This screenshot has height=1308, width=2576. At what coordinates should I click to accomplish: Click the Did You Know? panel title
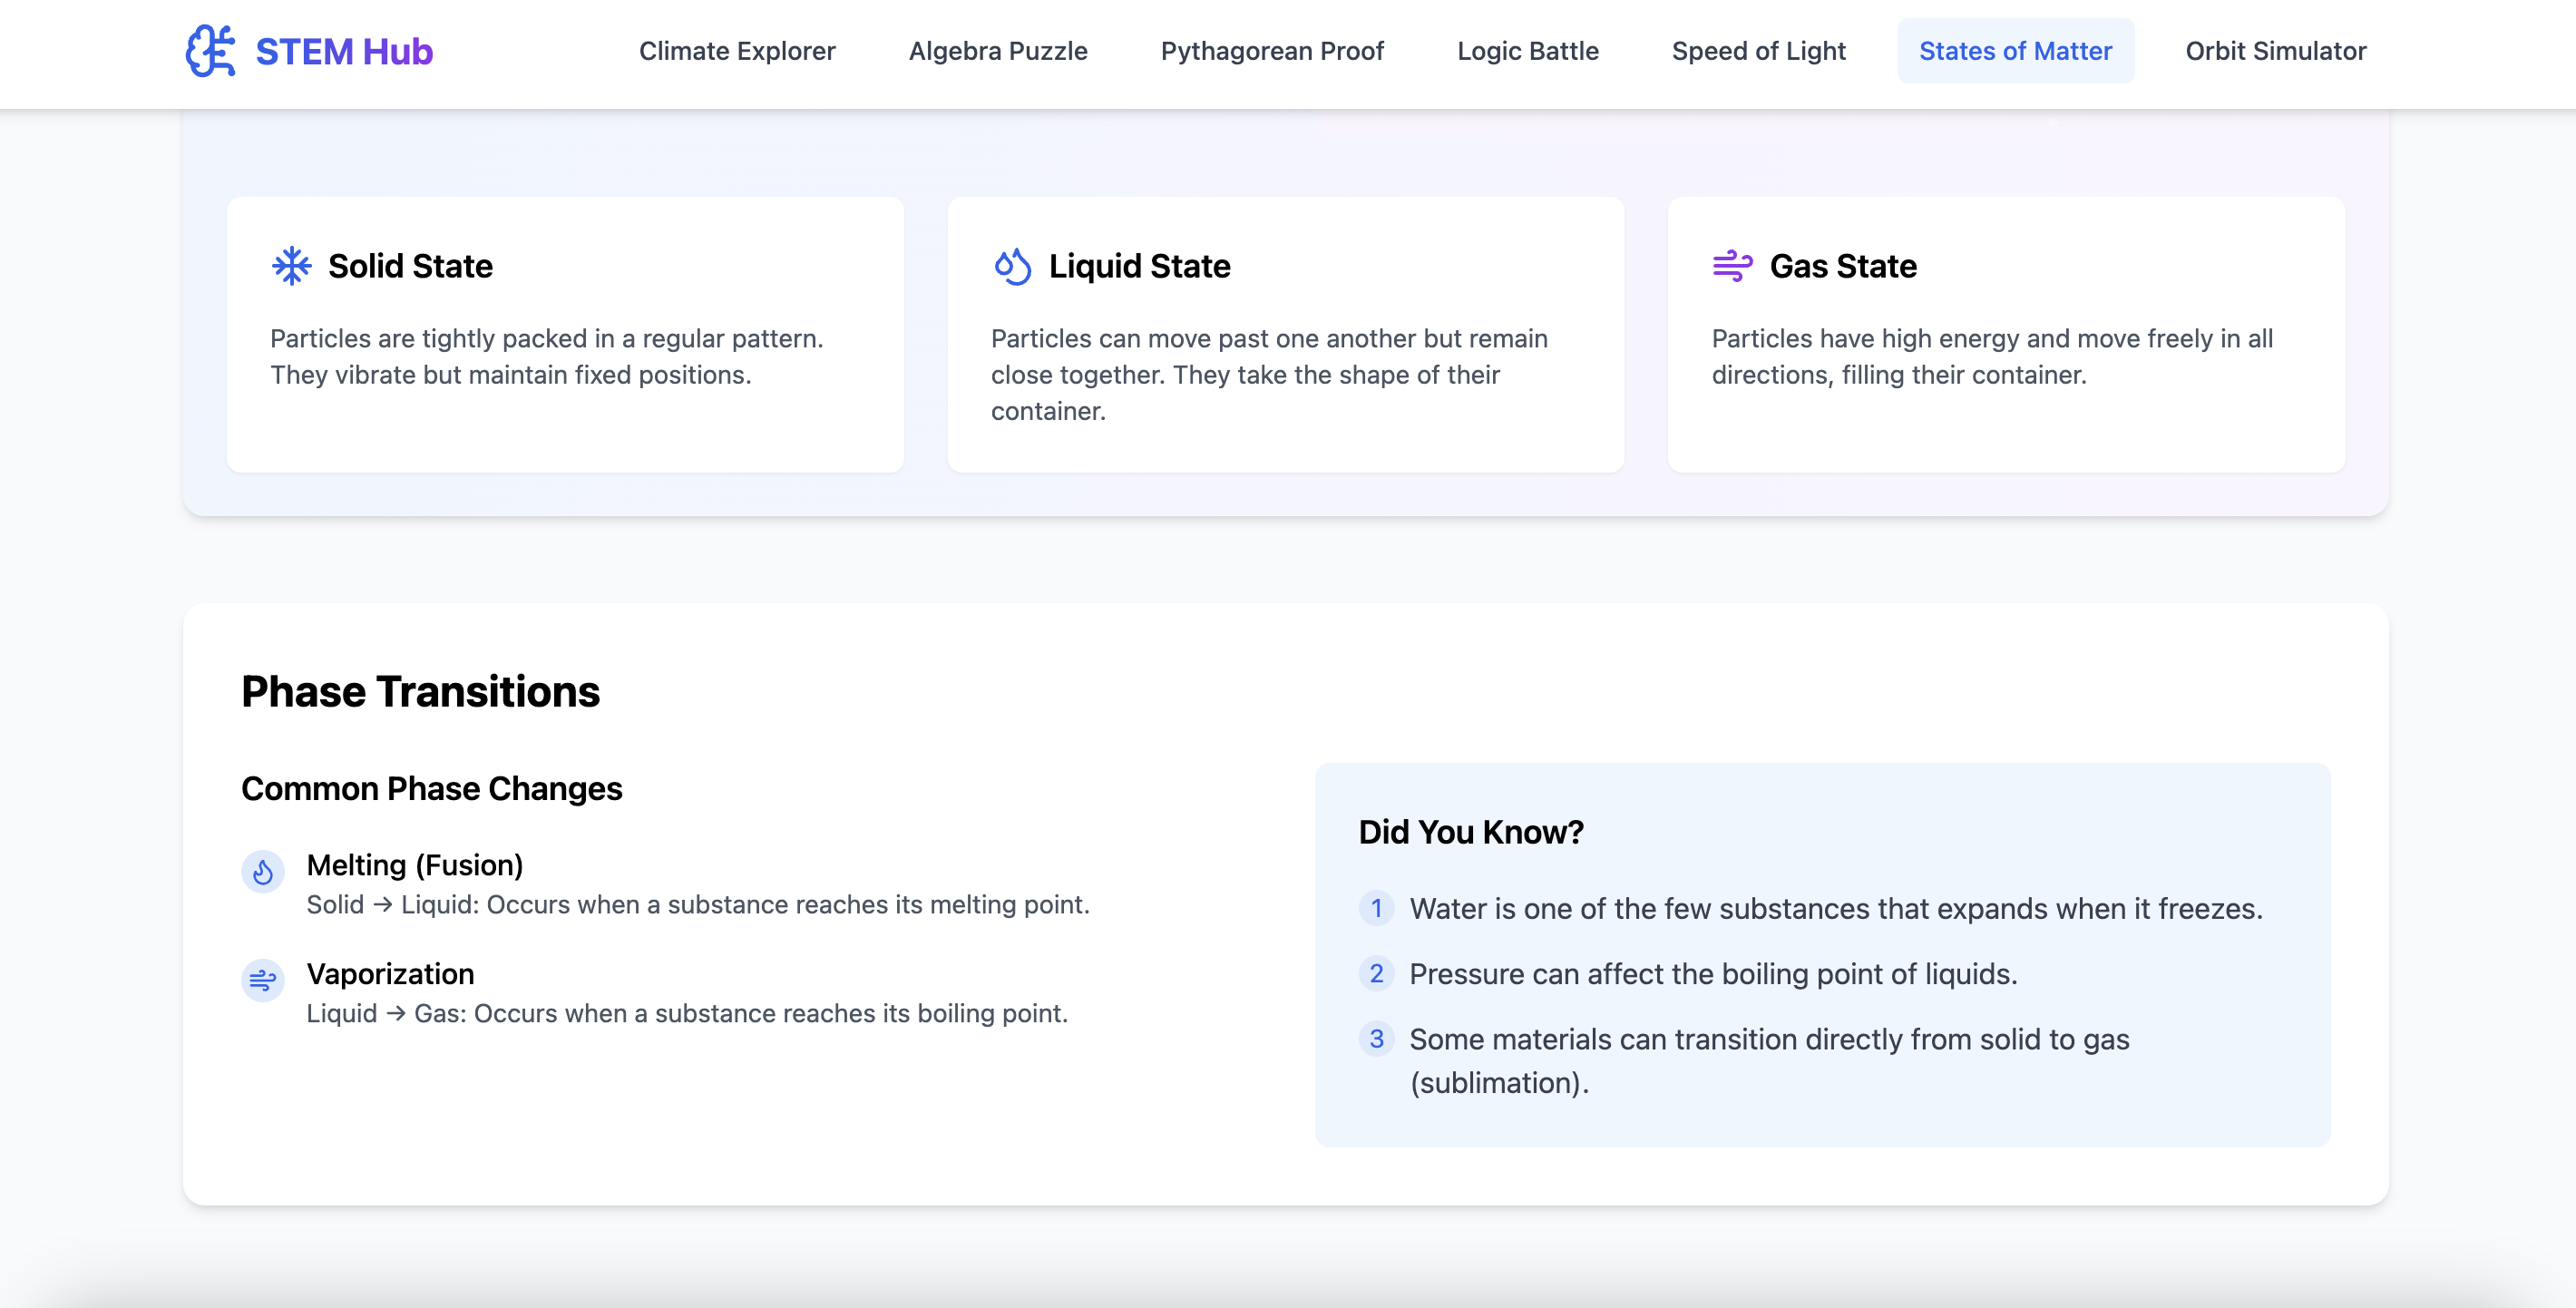pyautogui.click(x=1471, y=832)
